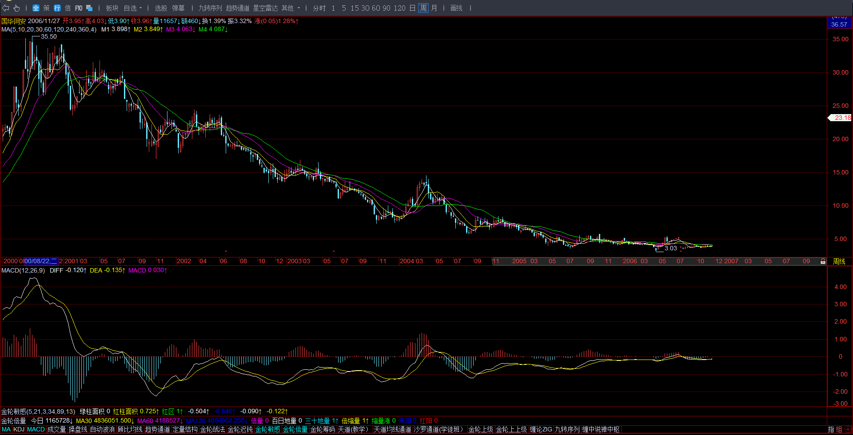Open the 成交量 indicator tab
The width and height of the screenshot is (853, 435).
click(56, 429)
